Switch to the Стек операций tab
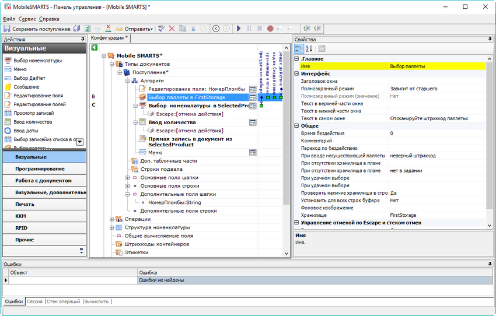The width and height of the screenshot is (496, 316). pyautogui.click(x=63, y=301)
